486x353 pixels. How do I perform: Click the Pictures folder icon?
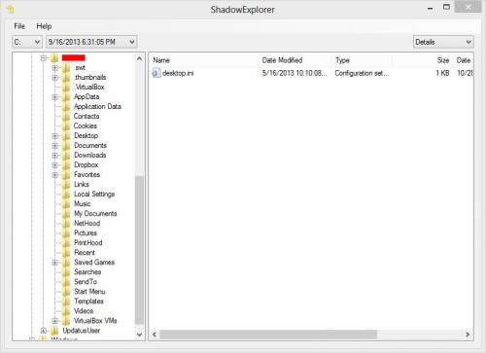point(66,233)
